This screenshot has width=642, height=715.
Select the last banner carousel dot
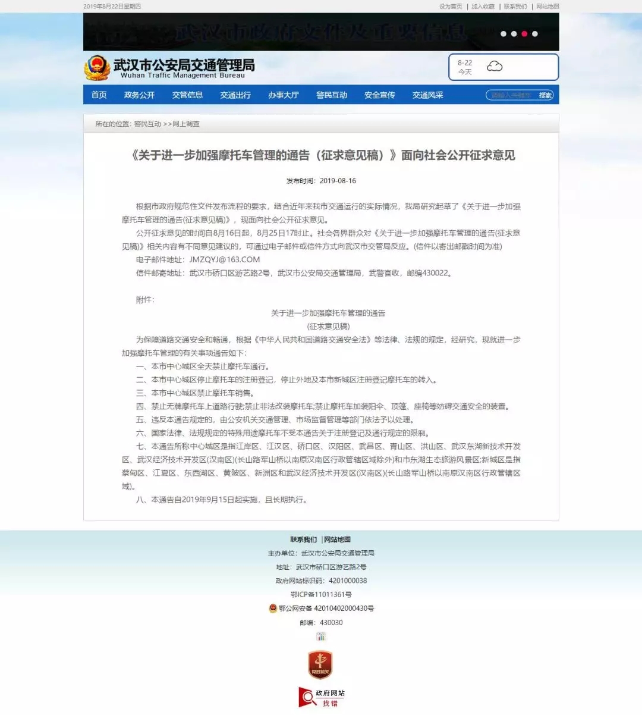tap(535, 34)
